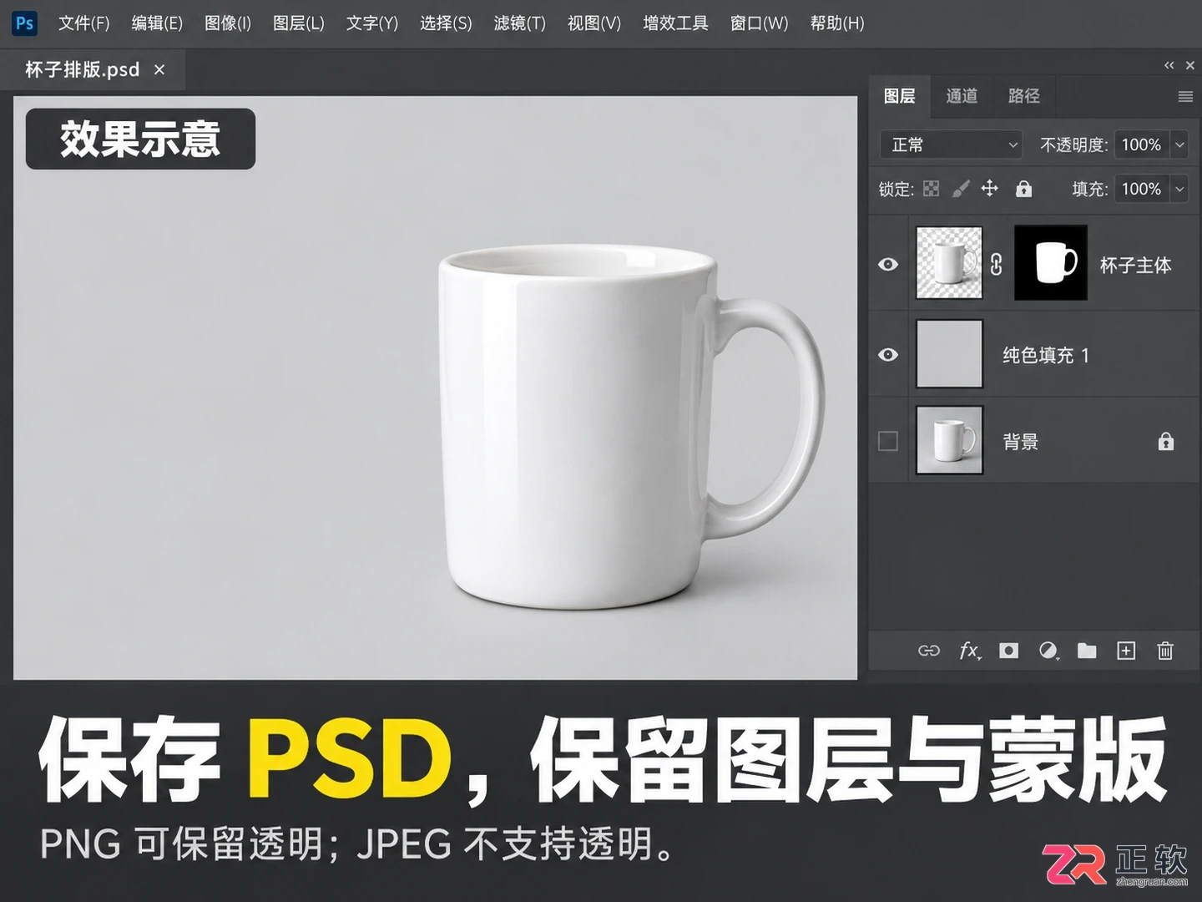Switch to the 路径 tab
This screenshot has height=902, width=1202.
tap(1024, 96)
